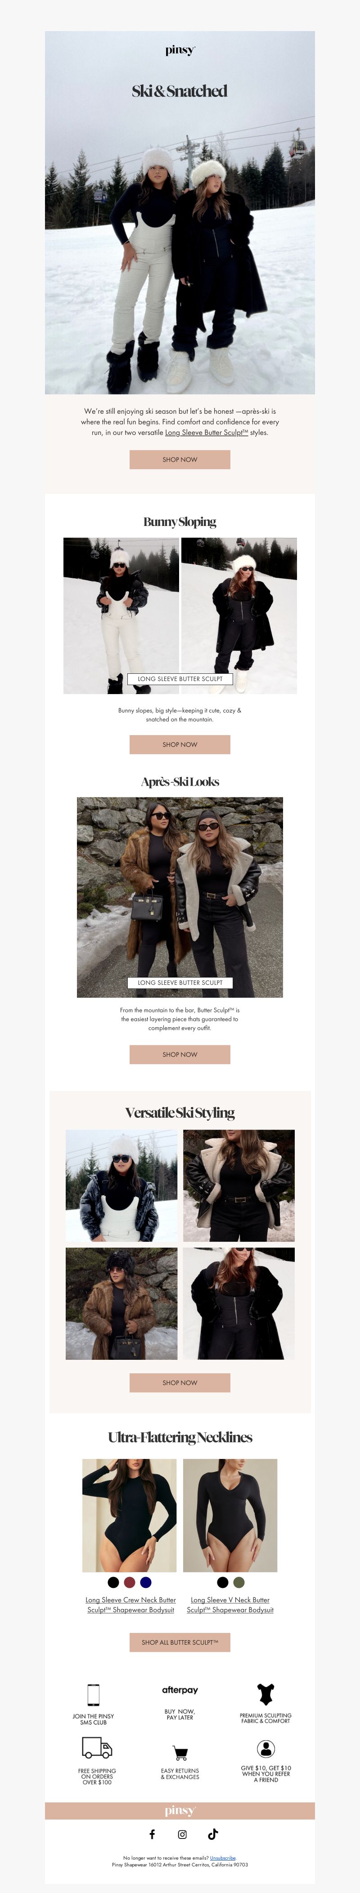Open Long Sleeve V Neck Bodysuit link
The height and width of the screenshot is (1893, 360).
pos(230,1604)
